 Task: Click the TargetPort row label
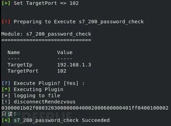[23, 71]
